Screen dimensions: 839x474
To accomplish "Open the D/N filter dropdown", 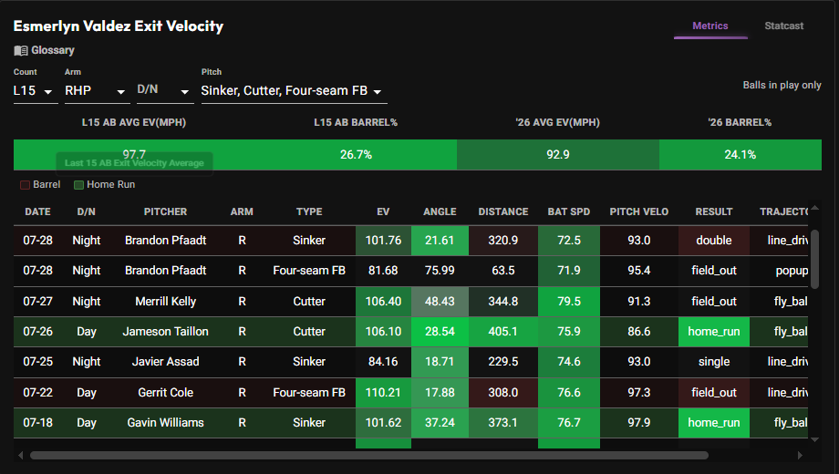I will coord(165,91).
